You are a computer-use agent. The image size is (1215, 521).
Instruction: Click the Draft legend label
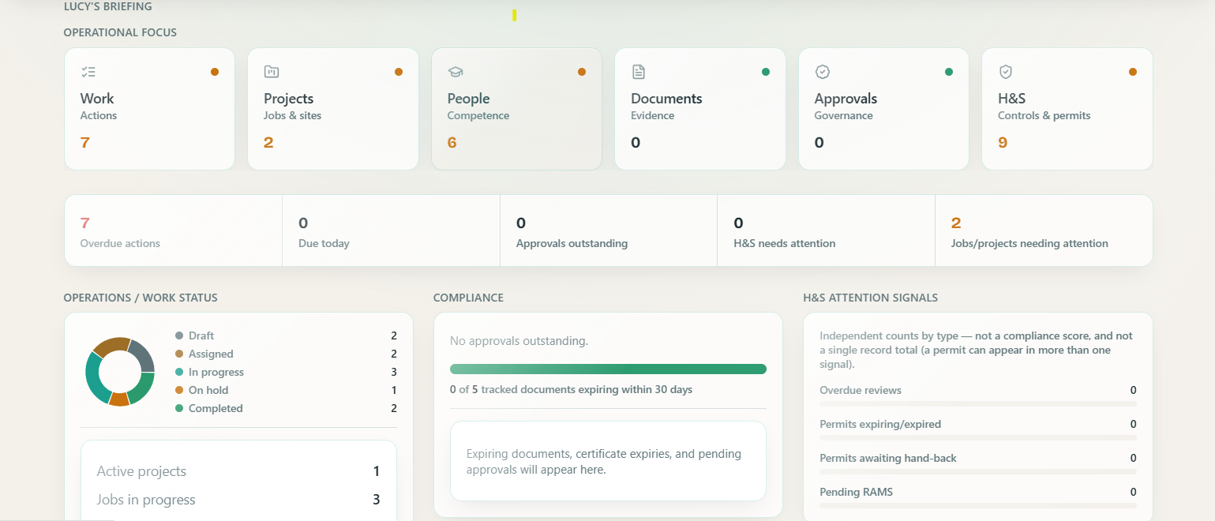(201, 335)
